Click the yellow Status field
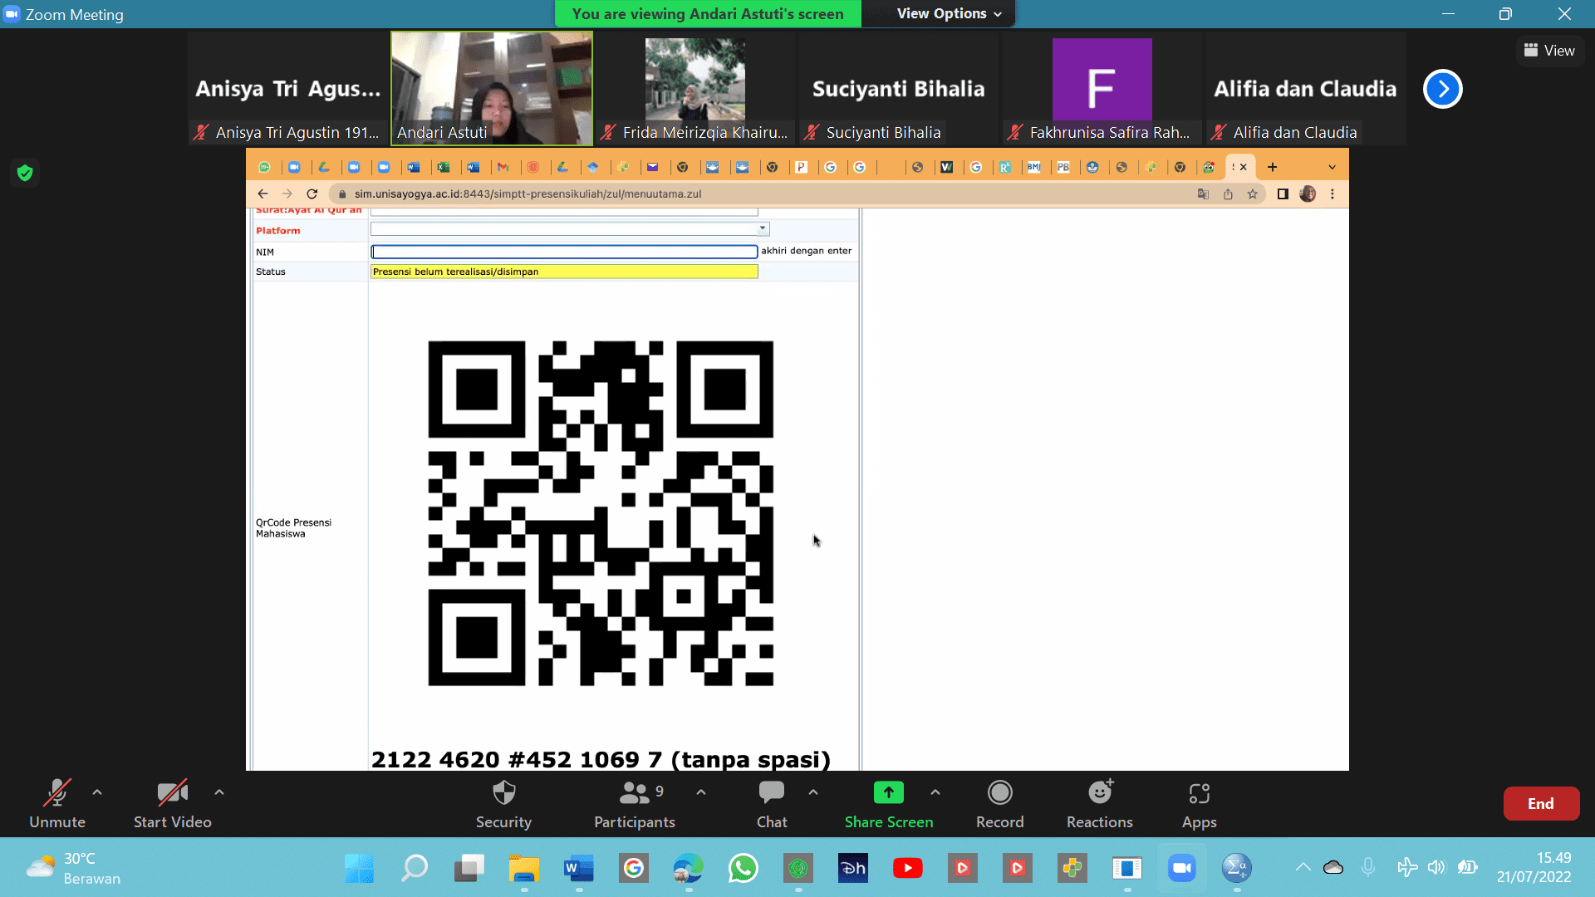1595x897 pixels. click(x=564, y=272)
